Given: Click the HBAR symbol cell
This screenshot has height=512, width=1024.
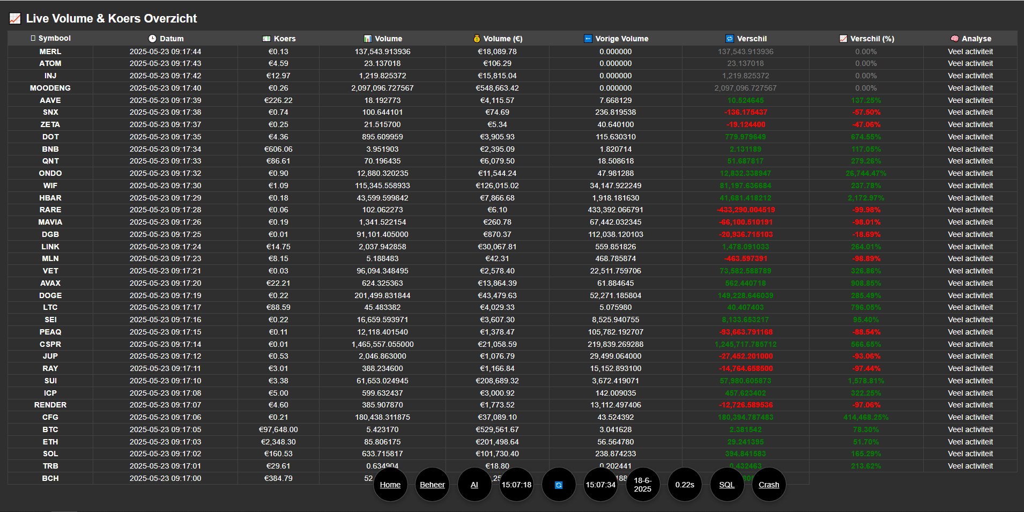Looking at the screenshot, I should point(50,198).
